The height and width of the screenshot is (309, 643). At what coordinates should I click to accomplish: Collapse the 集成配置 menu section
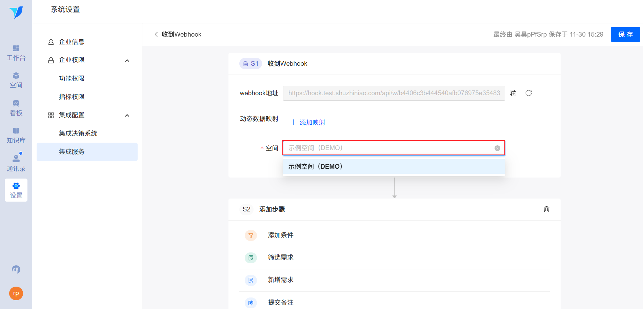tap(127, 116)
